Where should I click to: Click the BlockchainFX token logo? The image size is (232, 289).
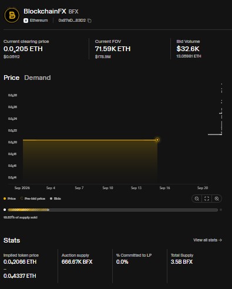pos(12,15)
